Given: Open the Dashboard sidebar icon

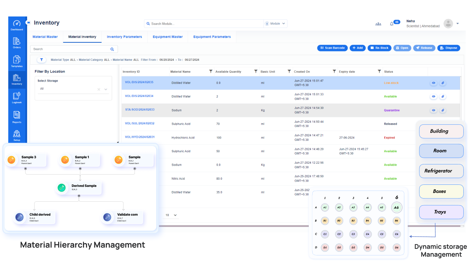Looking at the screenshot, I should click(x=17, y=25).
